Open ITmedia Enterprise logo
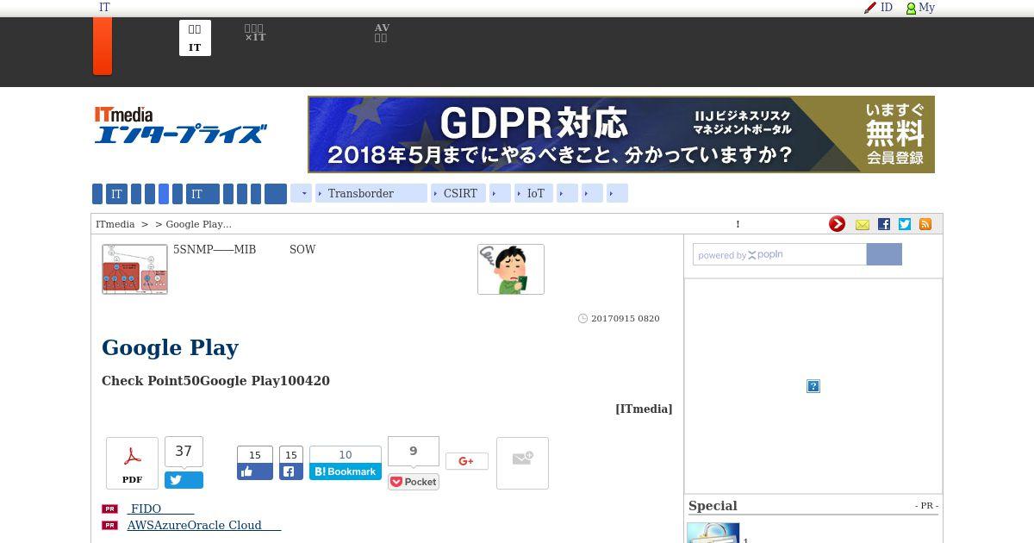 pos(180,126)
